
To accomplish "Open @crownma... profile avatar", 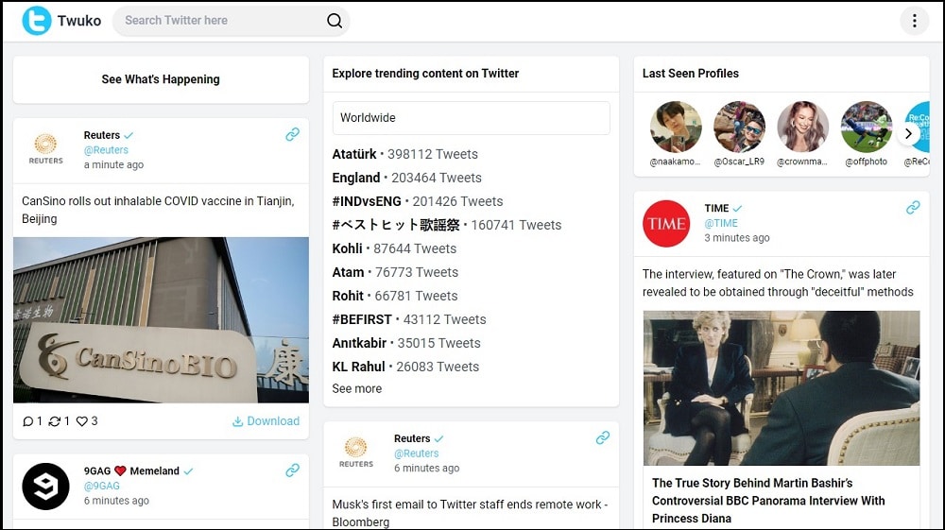I will pyautogui.click(x=802, y=127).
